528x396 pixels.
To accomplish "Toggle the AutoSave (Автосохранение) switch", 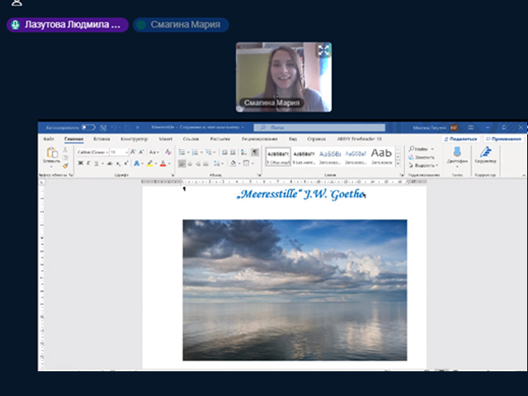I will pyautogui.click(x=87, y=128).
